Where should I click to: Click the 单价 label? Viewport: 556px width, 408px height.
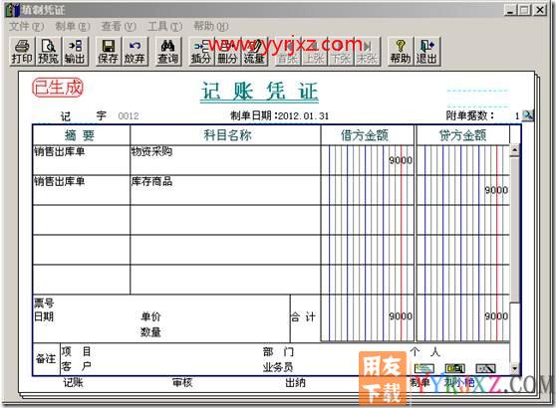click(150, 316)
